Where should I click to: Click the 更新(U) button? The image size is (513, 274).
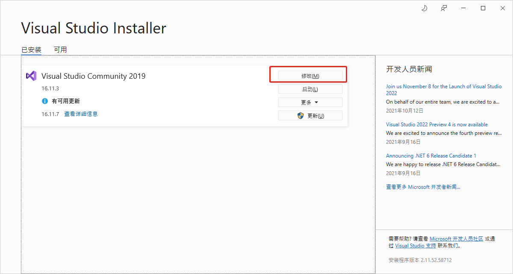pyautogui.click(x=310, y=116)
